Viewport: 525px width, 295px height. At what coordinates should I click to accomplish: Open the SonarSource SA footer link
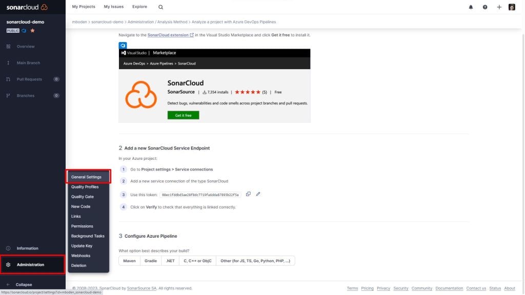tap(142, 288)
